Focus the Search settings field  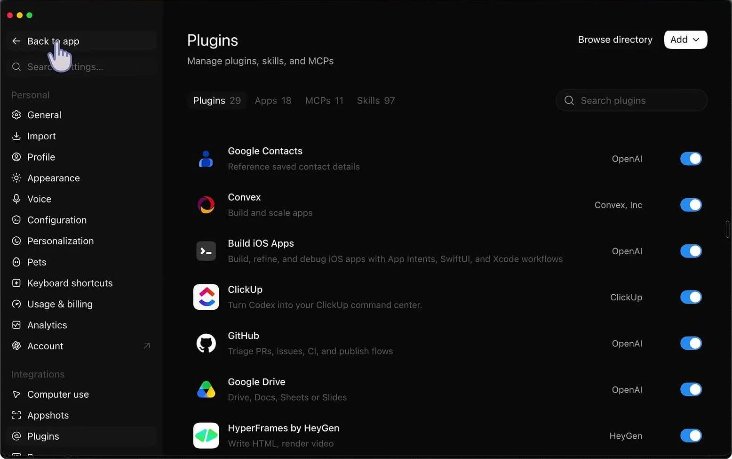click(x=81, y=67)
